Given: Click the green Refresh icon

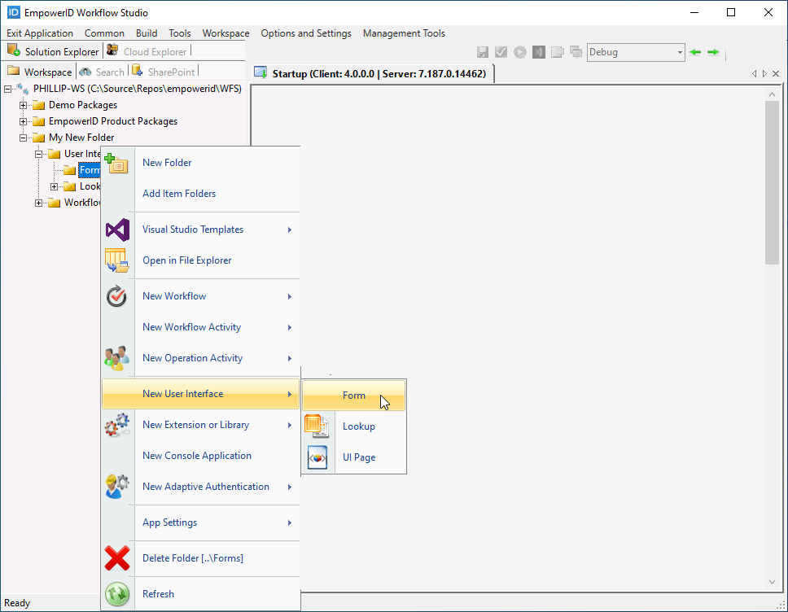Looking at the screenshot, I should pyautogui.click(x=117, y=594).
